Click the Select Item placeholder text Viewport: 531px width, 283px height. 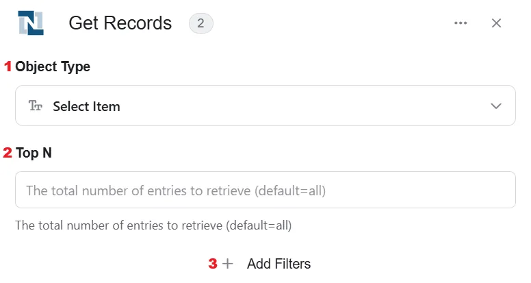[86, 106]
